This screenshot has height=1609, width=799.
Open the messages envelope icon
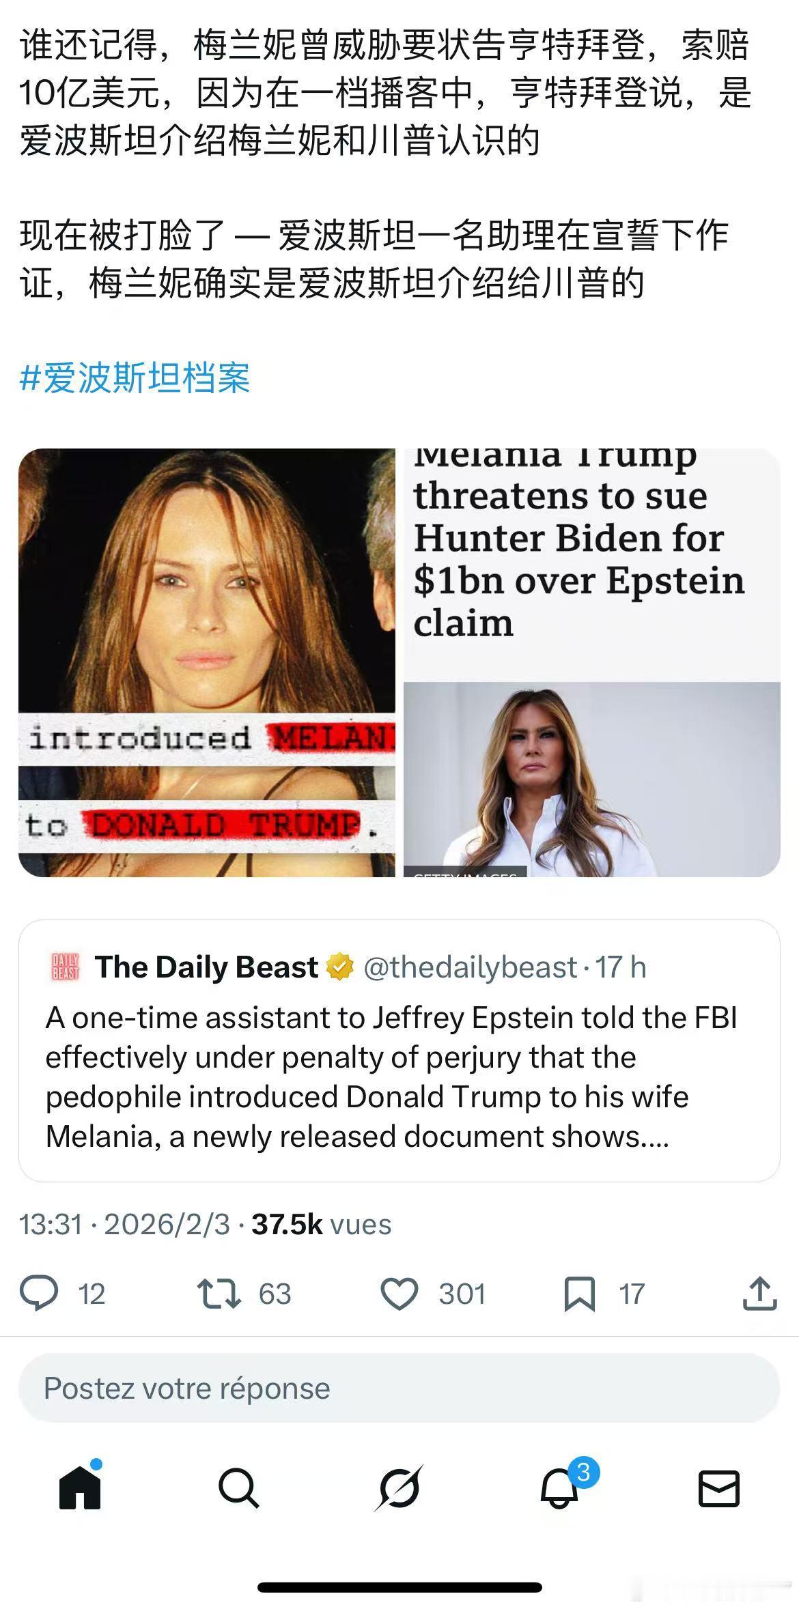pos(719,1489)
